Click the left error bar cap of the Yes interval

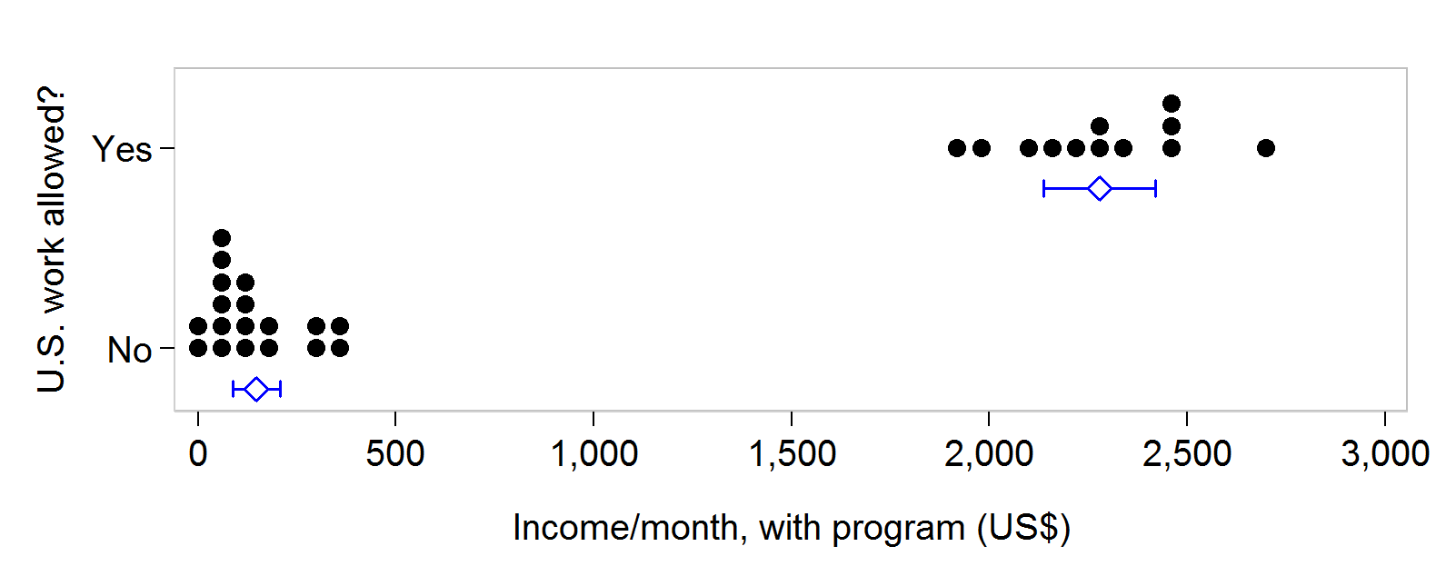[1044, 189]
